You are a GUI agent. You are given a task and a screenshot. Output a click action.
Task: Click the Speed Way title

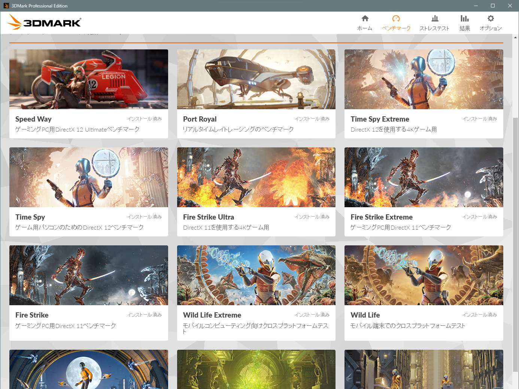click(x=33, y=119)
